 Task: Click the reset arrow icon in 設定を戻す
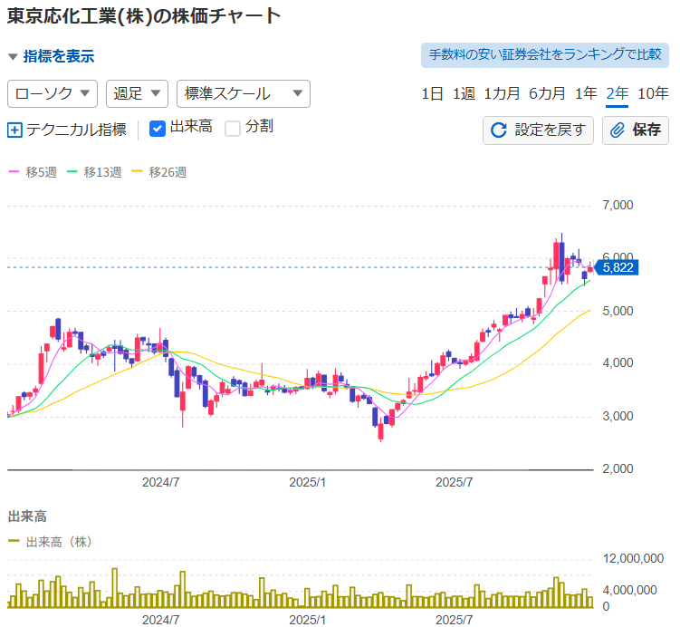[x=499, y=130]
